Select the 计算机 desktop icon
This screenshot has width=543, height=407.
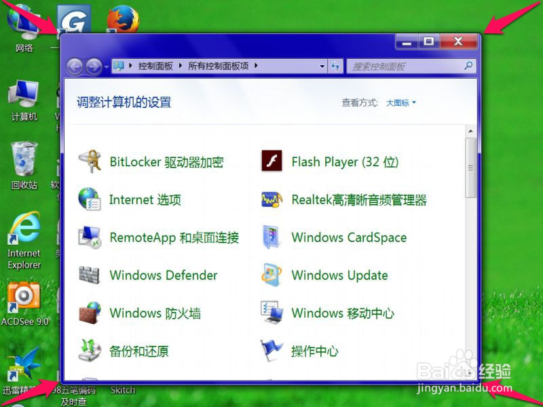(24, 100)
